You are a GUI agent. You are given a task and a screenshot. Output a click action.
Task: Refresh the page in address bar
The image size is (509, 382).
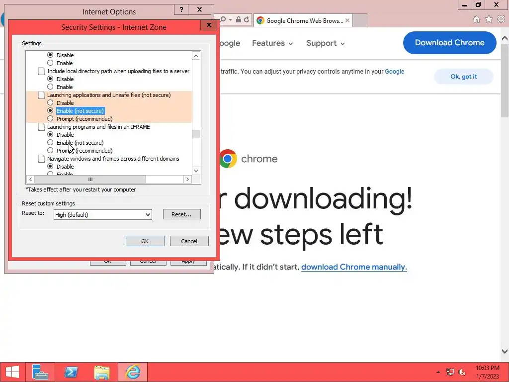(x=247, y=20)
